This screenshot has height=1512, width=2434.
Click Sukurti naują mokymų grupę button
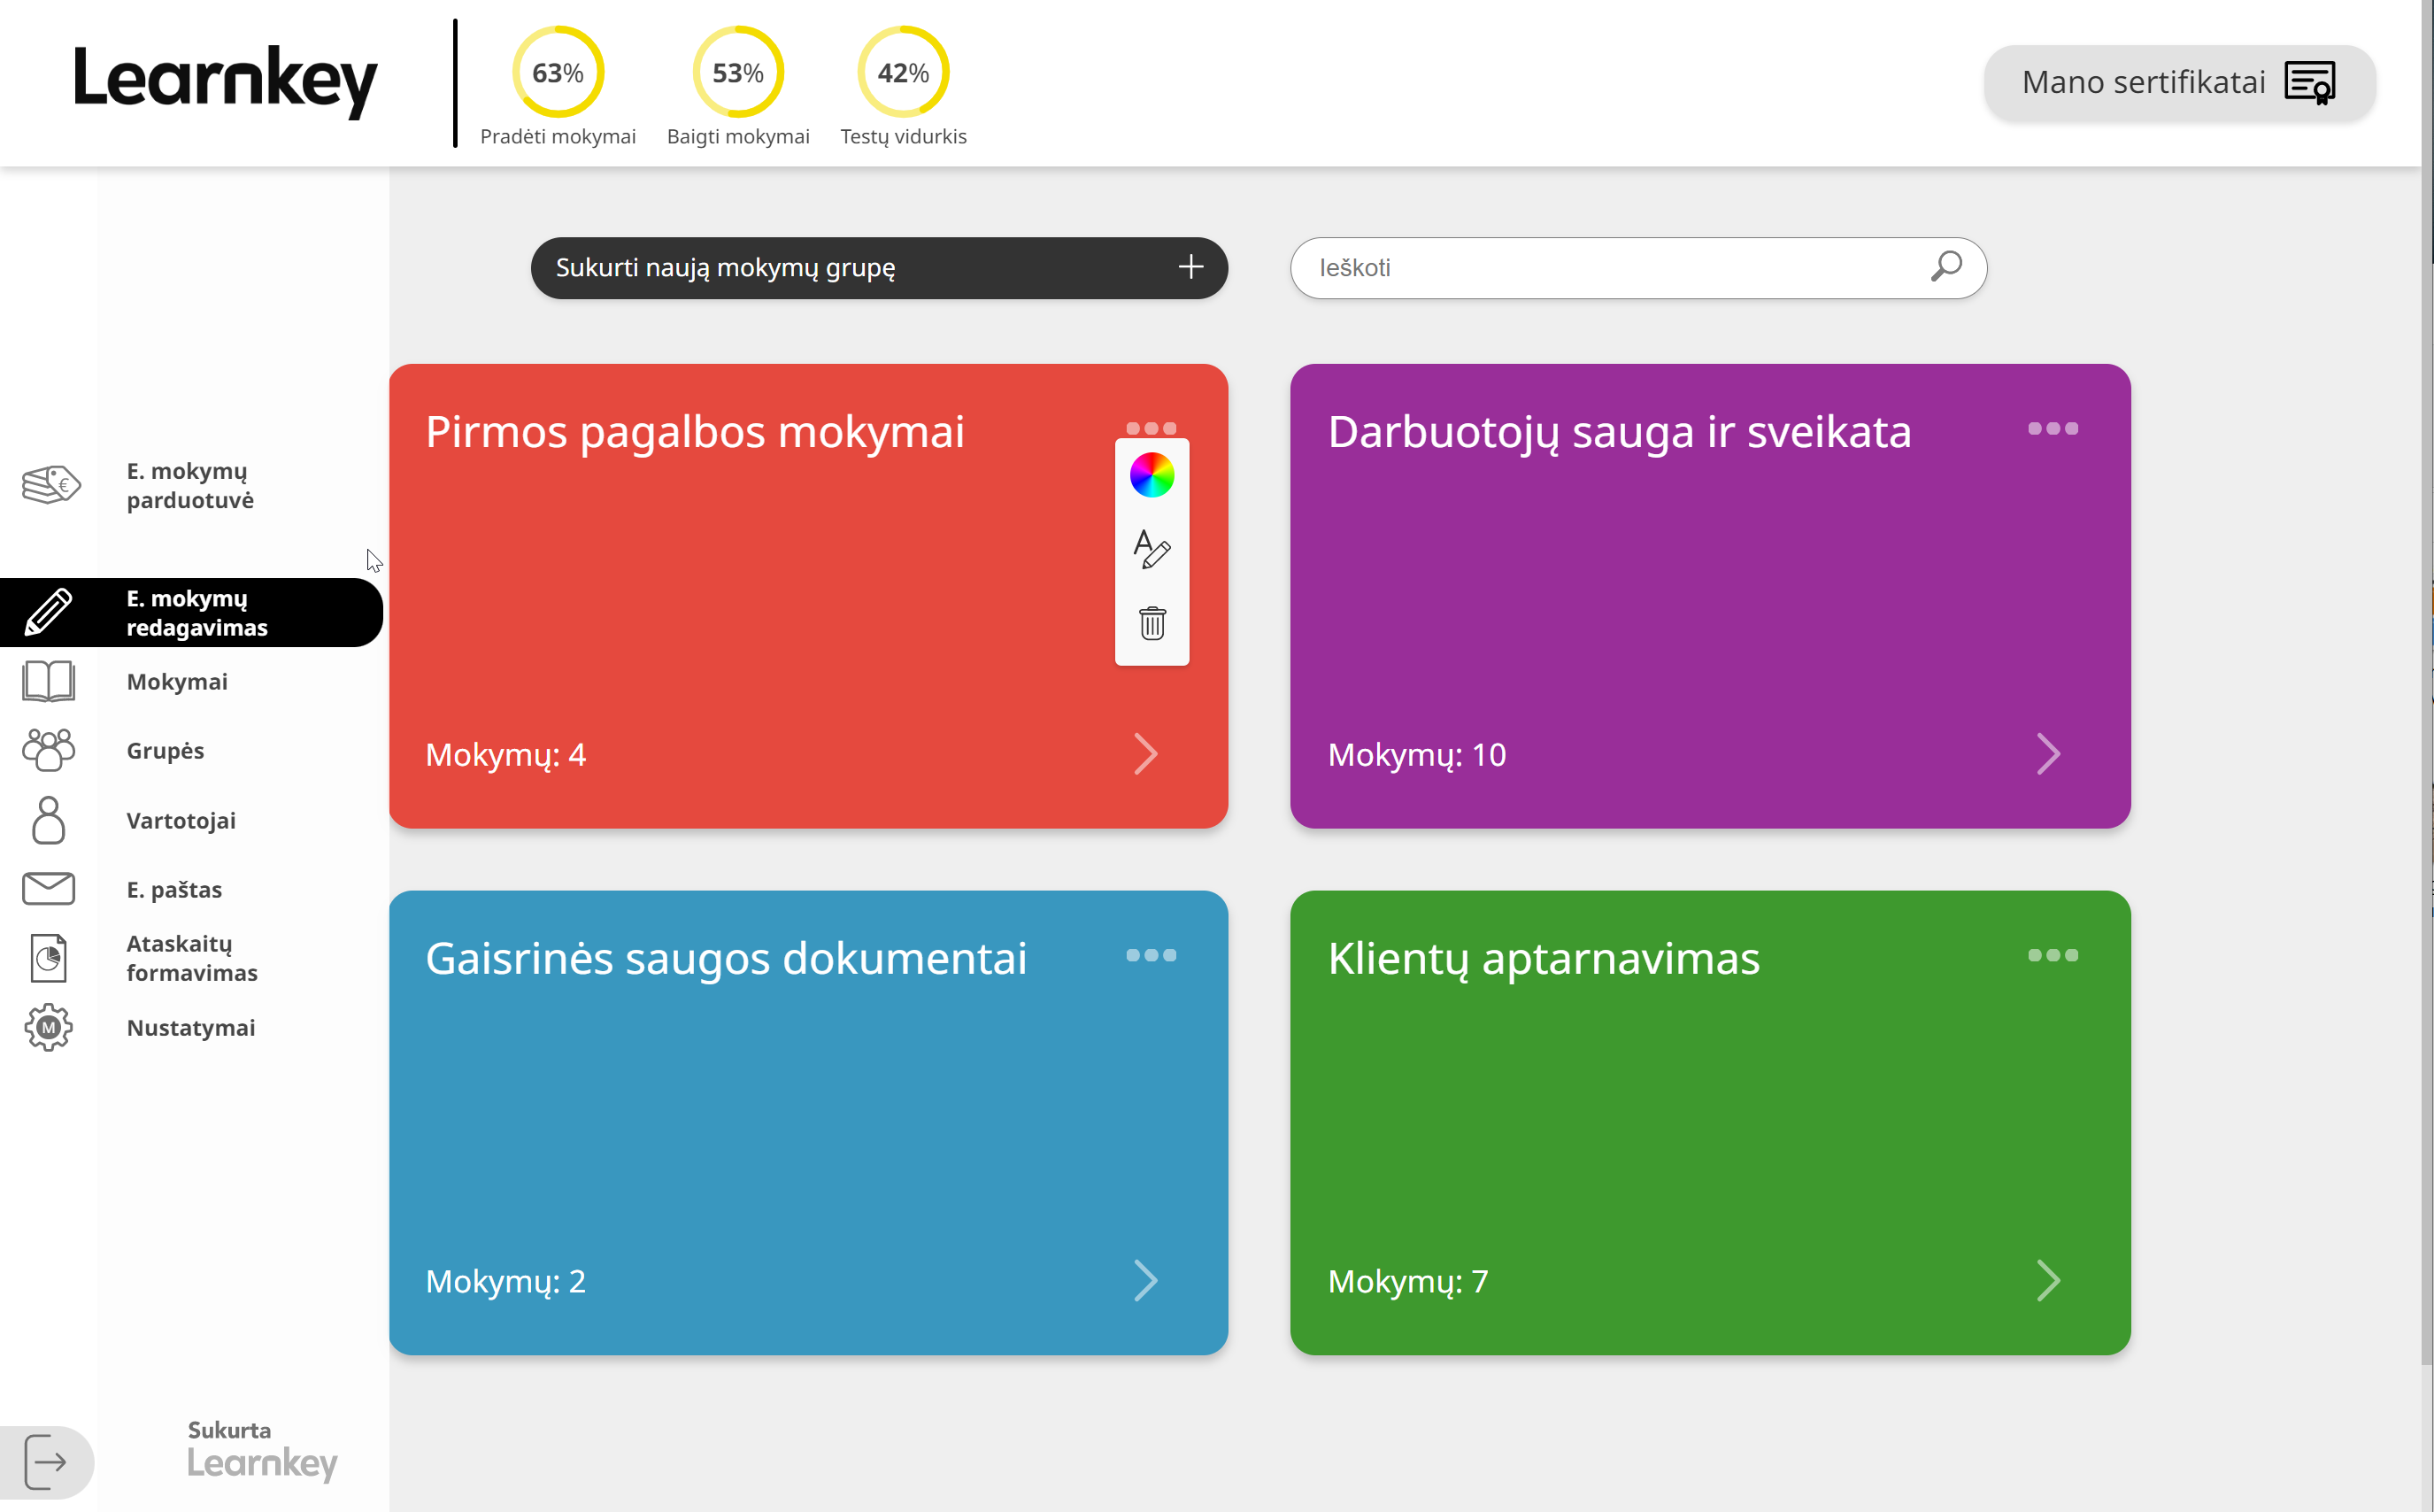879,267
